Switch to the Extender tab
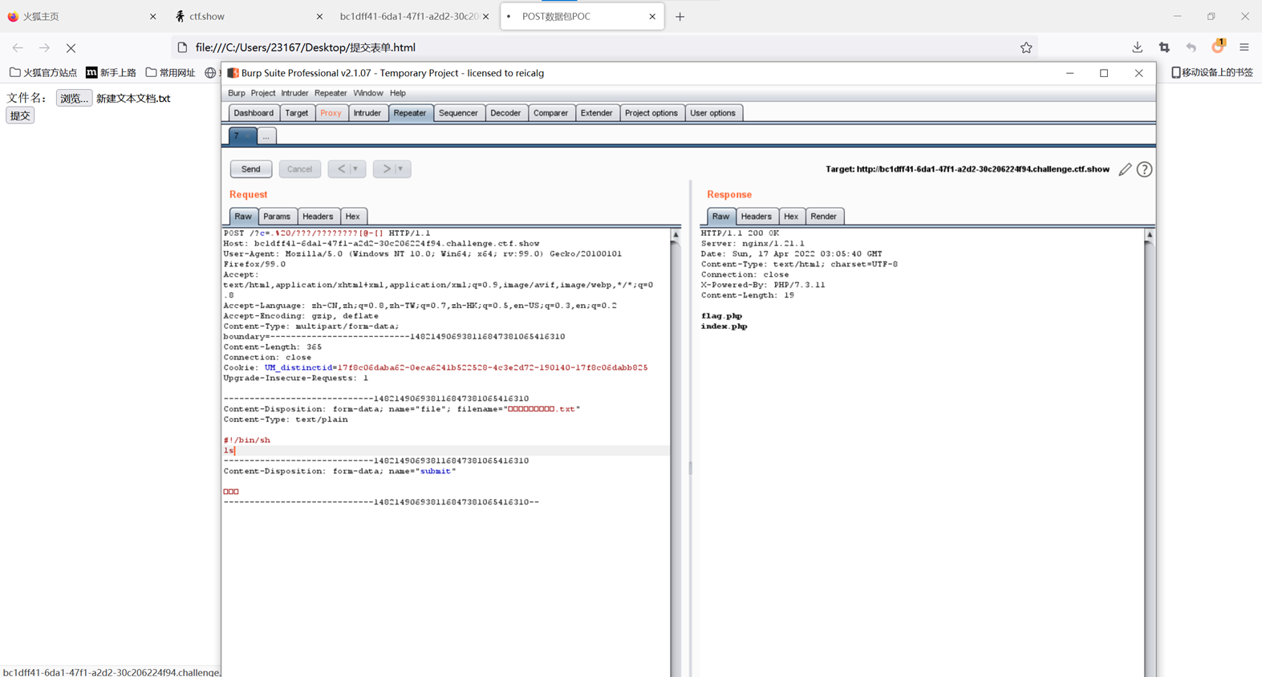 click(596, 113)
